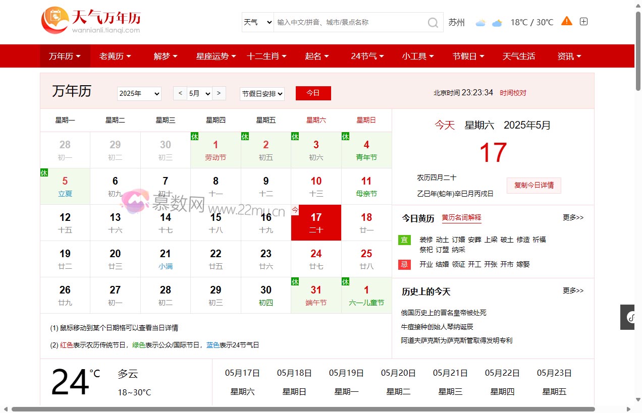Click the 天气万年历 site logo
Viewport: 642px width, 413px height.
[x=91, y=21]
